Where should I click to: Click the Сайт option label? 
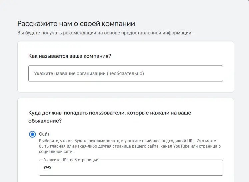click(44, 134)
